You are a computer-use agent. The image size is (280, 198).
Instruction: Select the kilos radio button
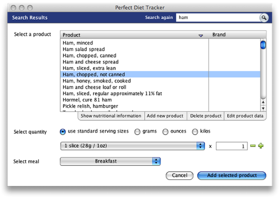[195, 132]
